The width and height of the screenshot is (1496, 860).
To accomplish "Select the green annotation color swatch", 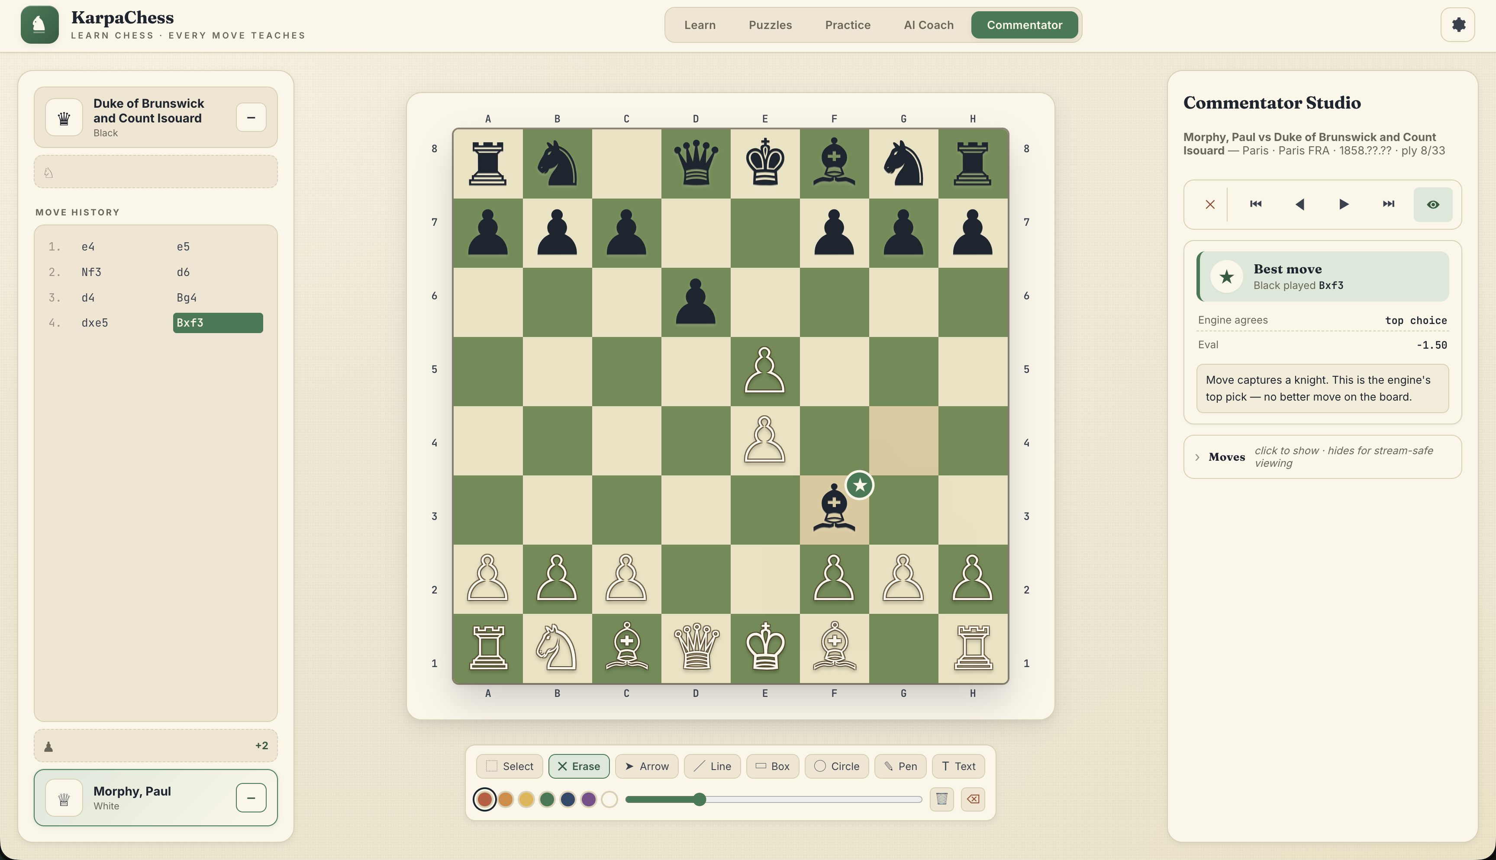I will coord(547,799).
